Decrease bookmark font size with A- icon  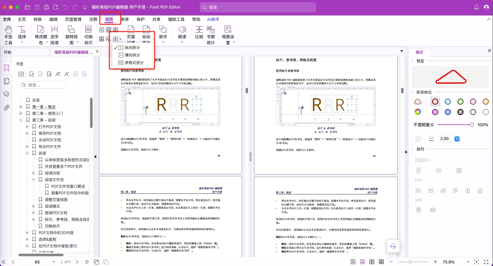pyautogui.click(x=67, y=74)
